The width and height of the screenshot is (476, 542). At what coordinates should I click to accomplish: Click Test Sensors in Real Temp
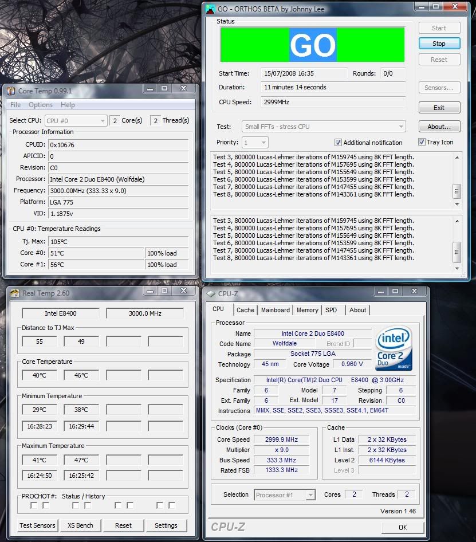pos(37,525)
